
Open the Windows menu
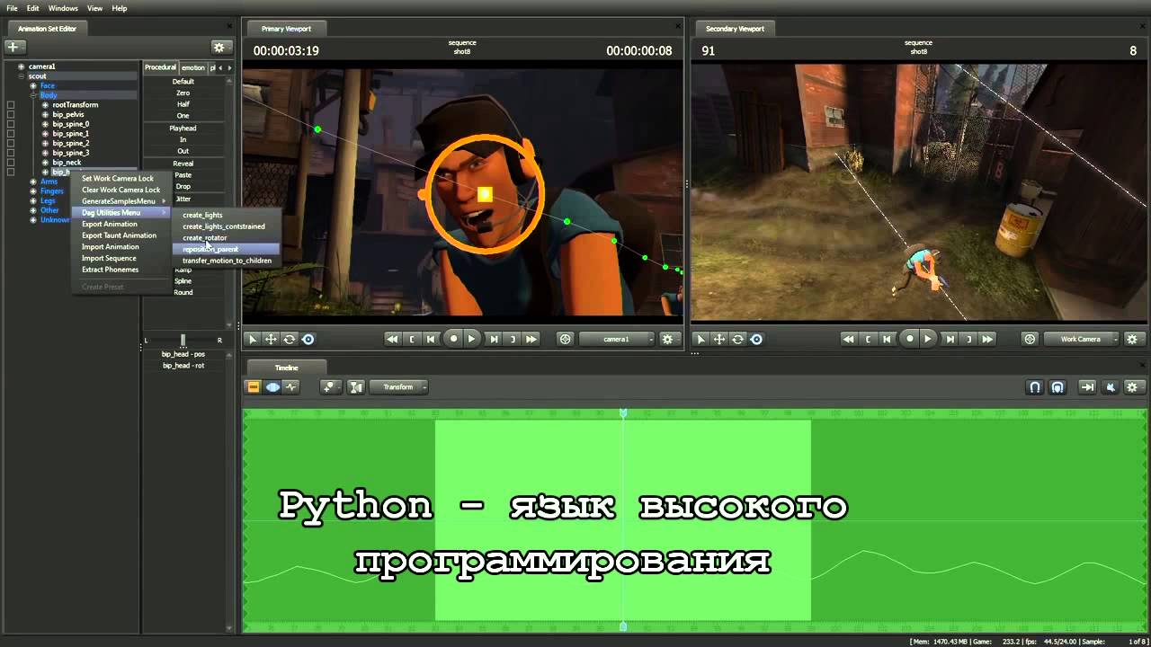pyautogui.click(x=63, y=8)
